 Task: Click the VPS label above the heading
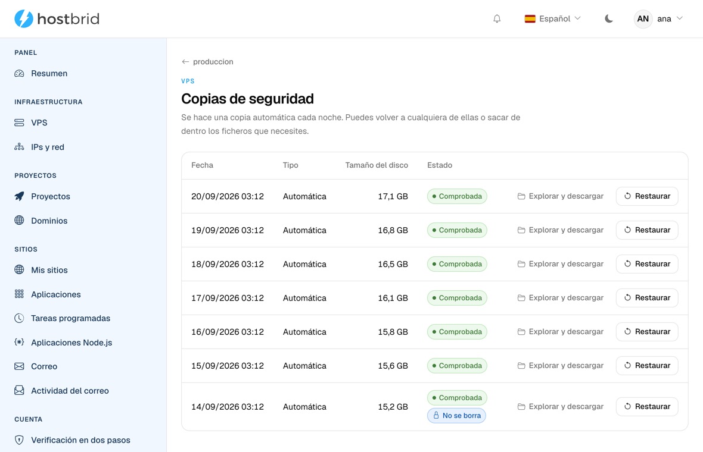point(188,81)
